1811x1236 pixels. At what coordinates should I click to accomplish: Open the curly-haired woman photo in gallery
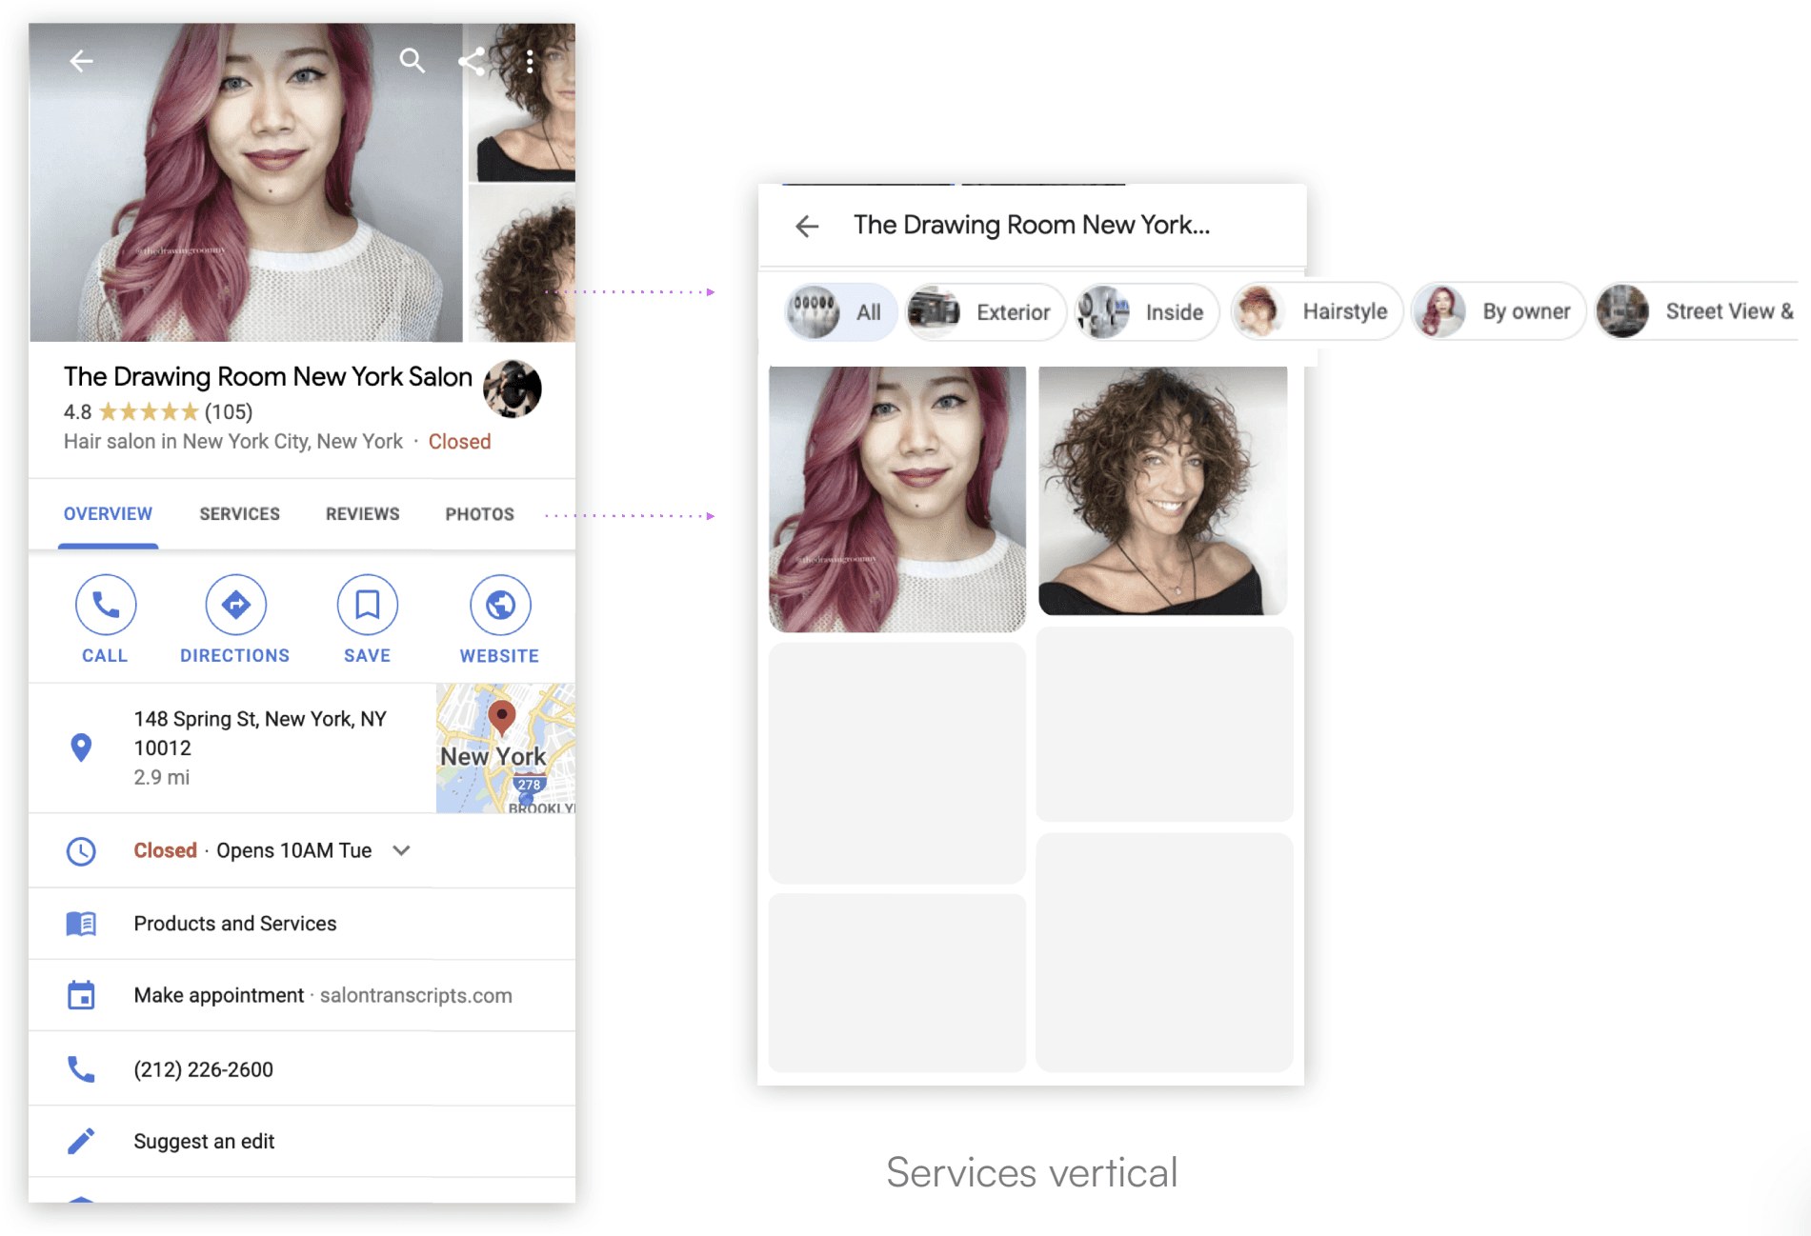click(1163, 490)
